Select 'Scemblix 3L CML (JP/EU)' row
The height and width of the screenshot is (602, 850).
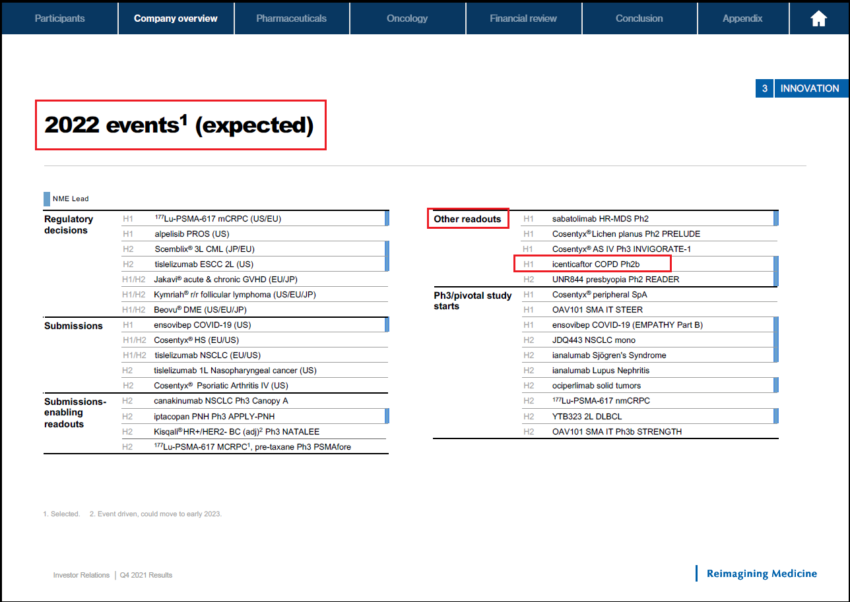point(255,249)
